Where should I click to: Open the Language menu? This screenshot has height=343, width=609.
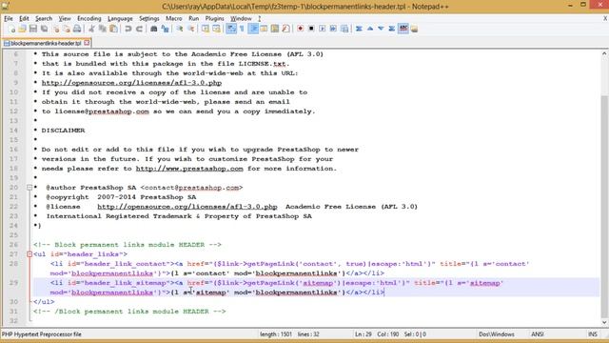click(120, 18)
